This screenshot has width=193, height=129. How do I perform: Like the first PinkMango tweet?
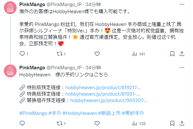pos(97,54)
